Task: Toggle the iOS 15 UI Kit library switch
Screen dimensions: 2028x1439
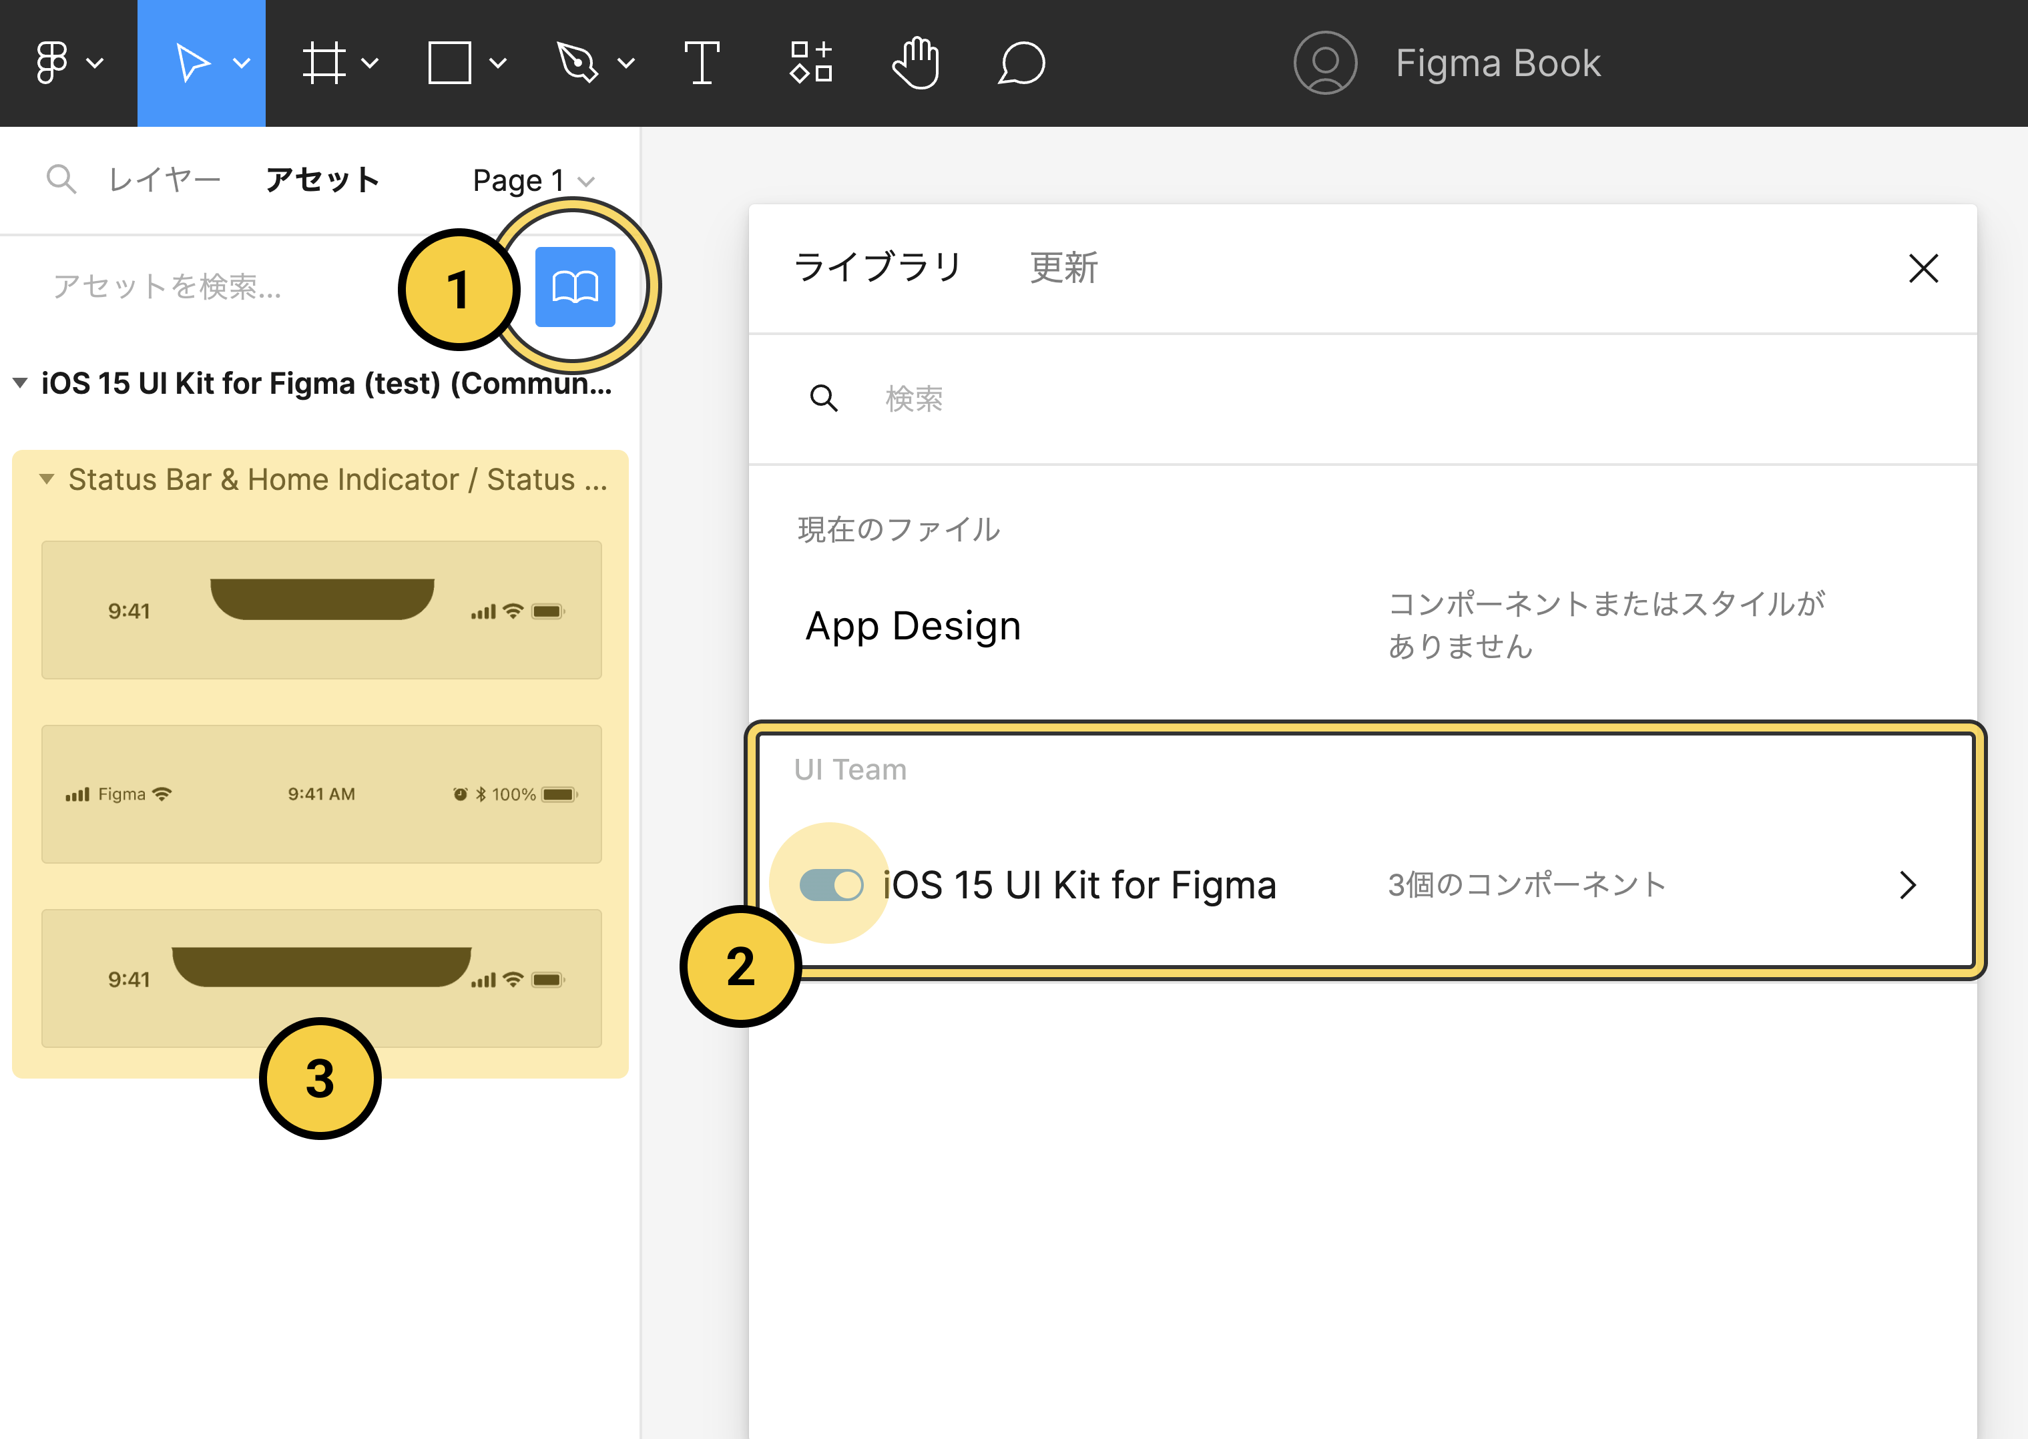Action: [831, 884]
